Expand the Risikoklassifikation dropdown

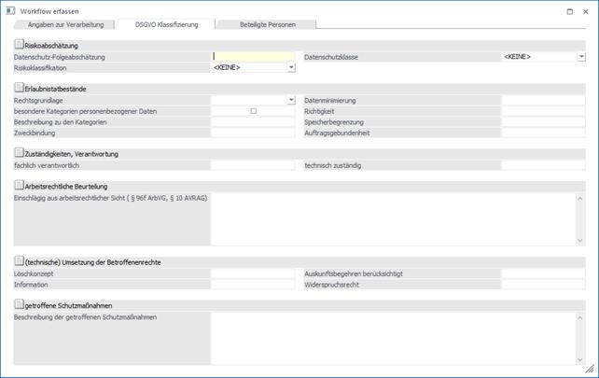(x=291, y=68)
